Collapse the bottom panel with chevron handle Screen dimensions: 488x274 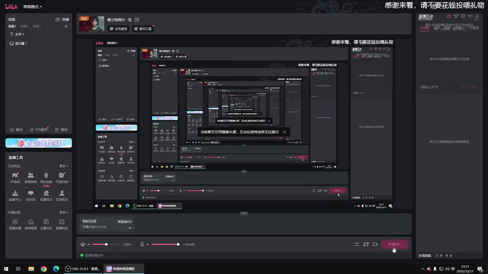click(x=244, y=213)
